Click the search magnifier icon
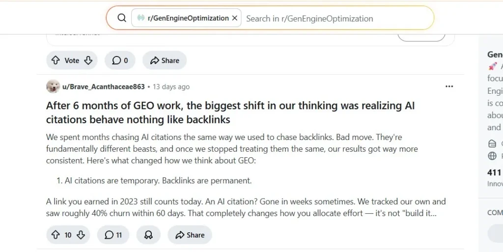This screenshot has height=252, width=503. [122, 18]
